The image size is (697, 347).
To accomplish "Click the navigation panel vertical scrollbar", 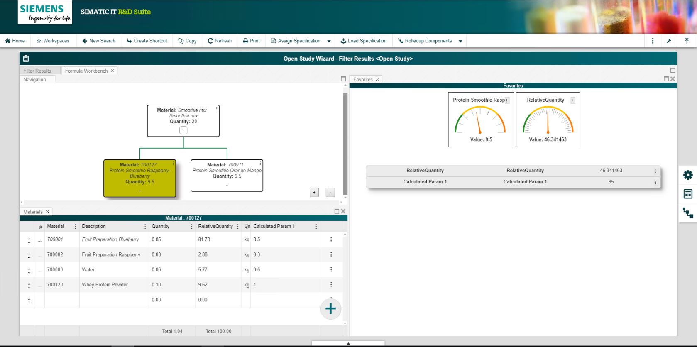I will coord(345,144).
